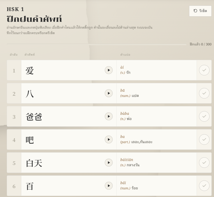The width and height of the screenshot is (214, 197).
Task: Listen to 百 audio
Action: tap(109, 186)
